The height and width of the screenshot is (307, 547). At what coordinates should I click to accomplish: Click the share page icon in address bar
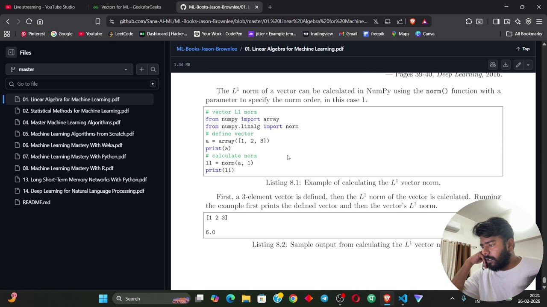pyautogui.click(x=400, y=21)
